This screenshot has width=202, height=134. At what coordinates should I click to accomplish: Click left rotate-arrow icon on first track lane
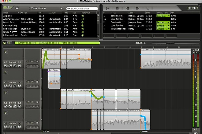28,62
